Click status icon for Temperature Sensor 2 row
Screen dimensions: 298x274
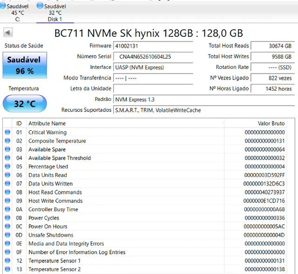click(x=7, y=269)
